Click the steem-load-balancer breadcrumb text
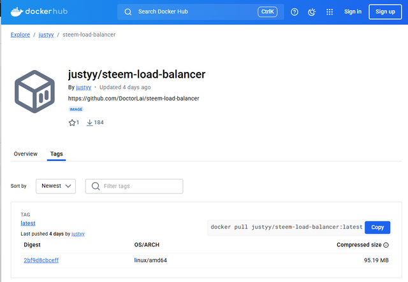This screenshot has height=282, width=408. [x=89, y=34]
